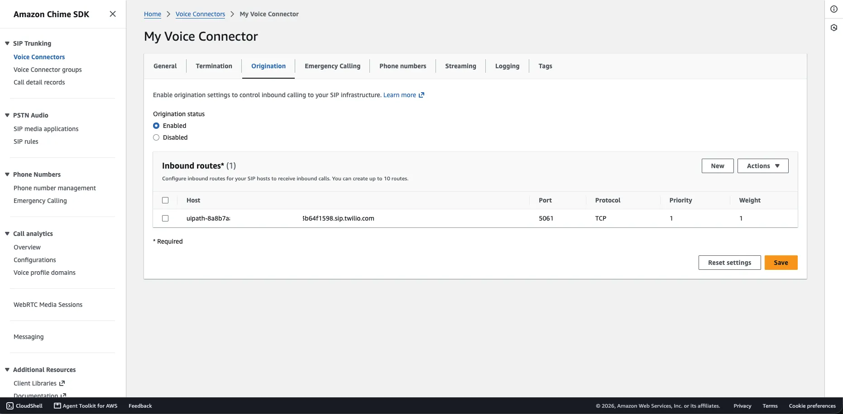Click the Protocol column header
Viewport: 843px width, 414px height.
(x=608, y=200)
